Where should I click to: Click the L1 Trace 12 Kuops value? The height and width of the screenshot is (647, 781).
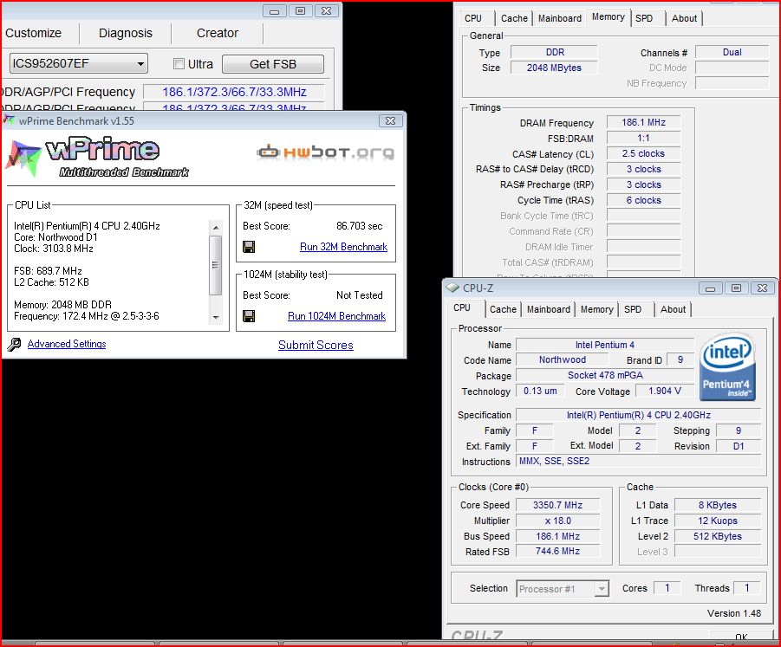[x=717, y=521]
